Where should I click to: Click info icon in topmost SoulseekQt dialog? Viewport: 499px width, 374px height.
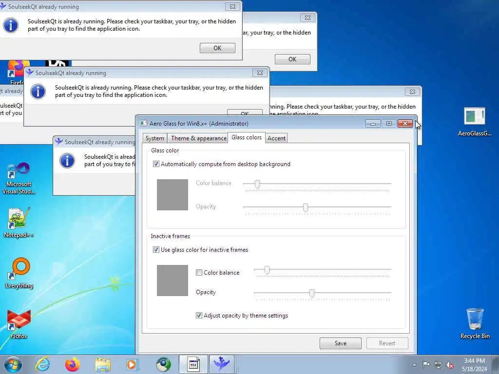11,25
